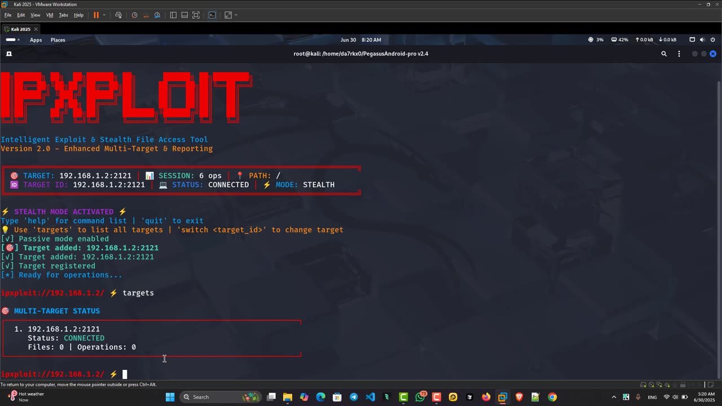Open File Explorer from taskbar

288,397
